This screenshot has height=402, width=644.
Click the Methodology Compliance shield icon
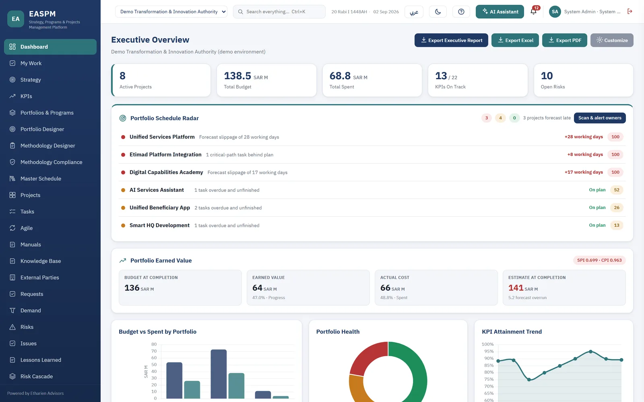click(x=12, y=162)
